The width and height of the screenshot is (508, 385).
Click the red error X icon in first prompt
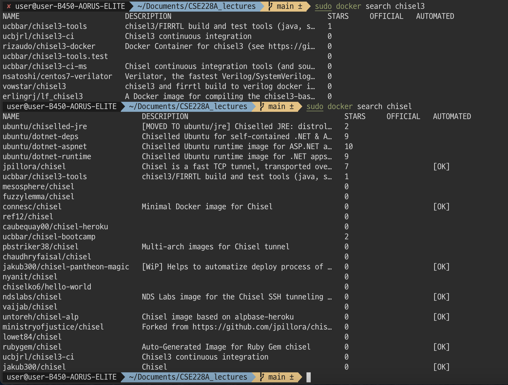9,6
